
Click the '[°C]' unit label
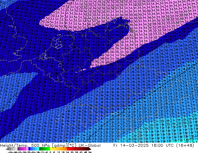point(72,146)
